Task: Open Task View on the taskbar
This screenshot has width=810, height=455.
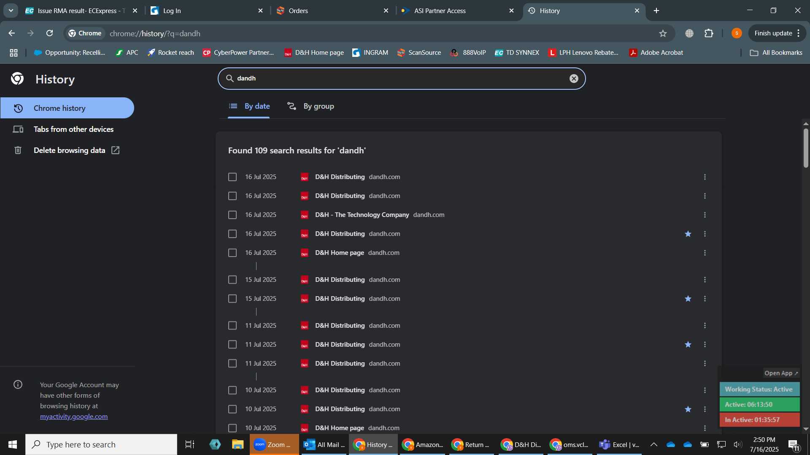Action: click(190, 444)
